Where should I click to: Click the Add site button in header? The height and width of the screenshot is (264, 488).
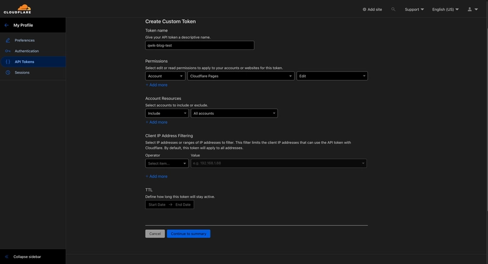[x=372, y=9]
